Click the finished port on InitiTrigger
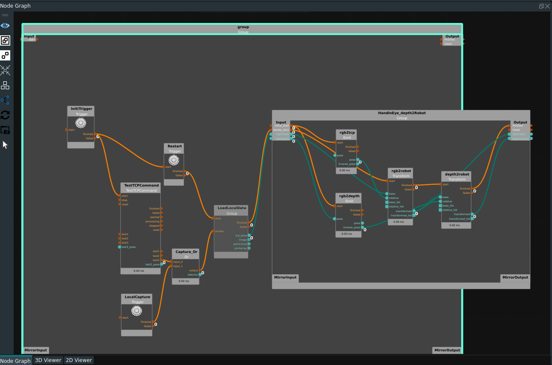Viewport: 552px width, 365px height. (x=95, y=134)
